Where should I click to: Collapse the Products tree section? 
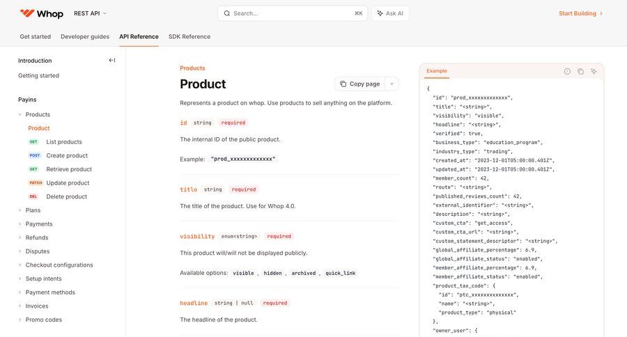(x=20, y=115)
